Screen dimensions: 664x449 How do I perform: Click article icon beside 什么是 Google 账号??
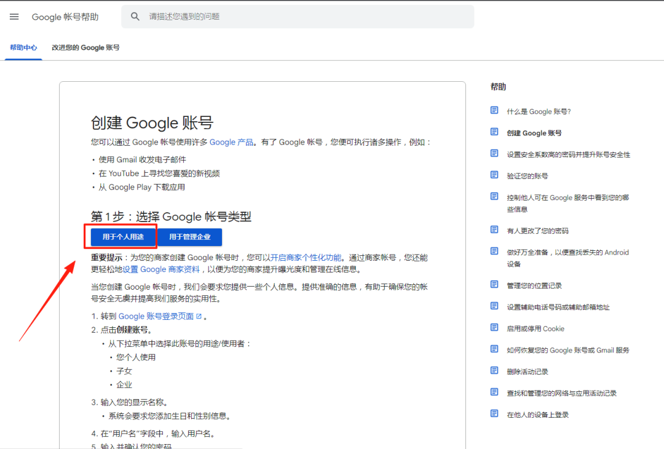pyautogui.click(x=494, y=111)
